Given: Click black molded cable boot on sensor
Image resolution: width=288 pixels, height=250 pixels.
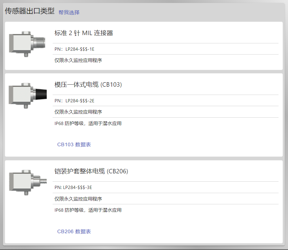Looking at the screenshot, I should click(x=41, y=94).
